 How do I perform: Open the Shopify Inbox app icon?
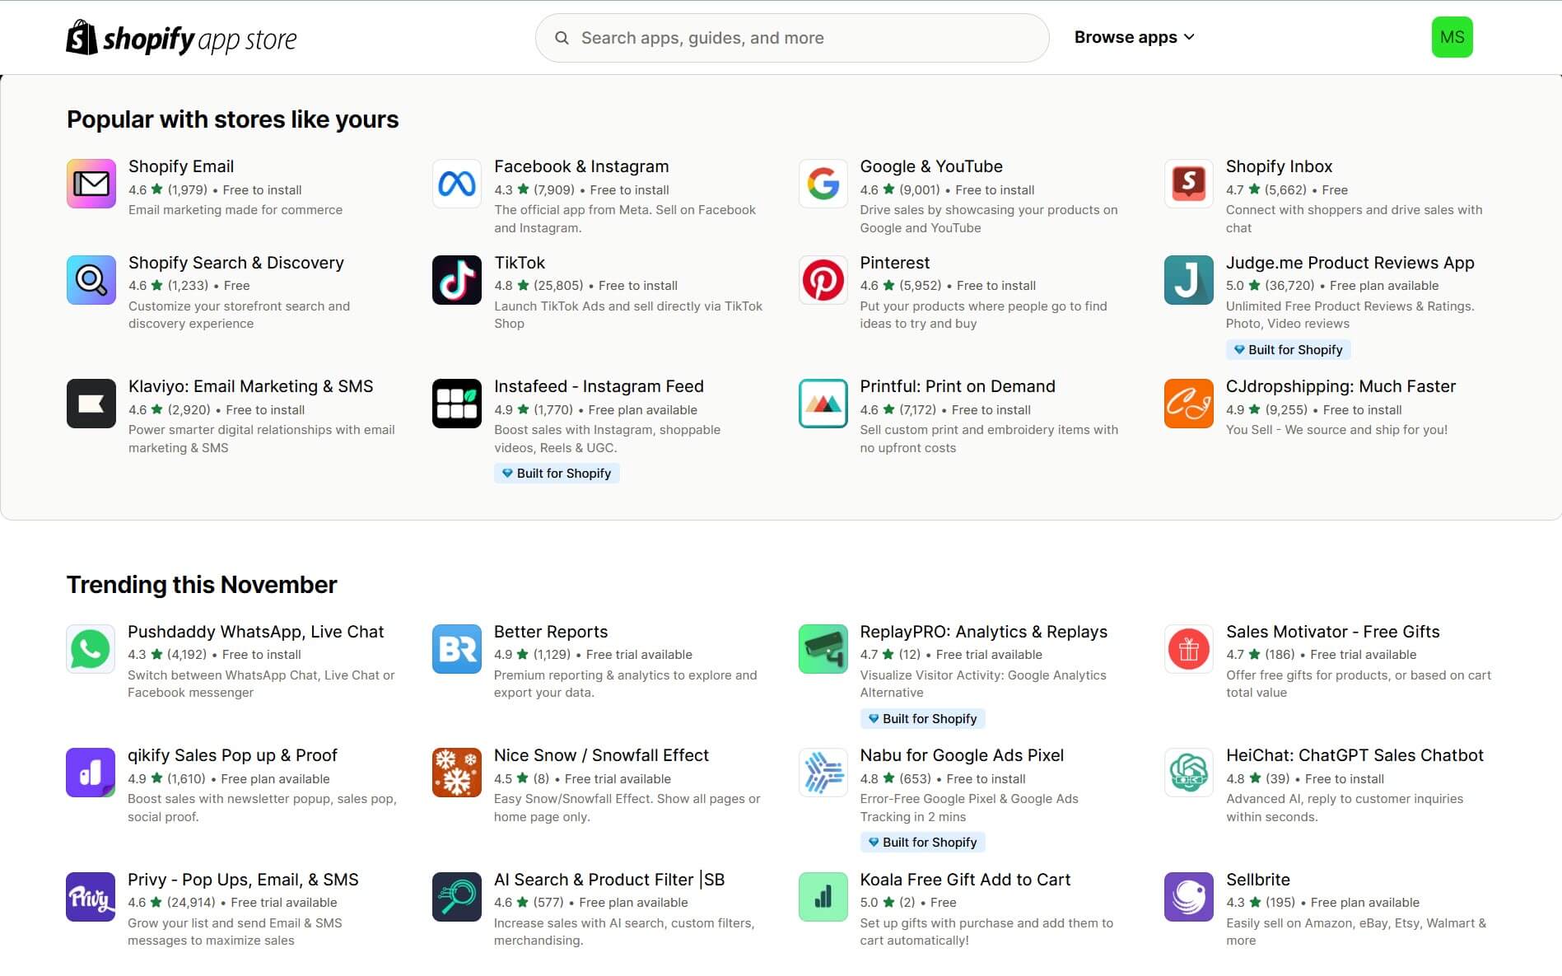coord(1188,184)
